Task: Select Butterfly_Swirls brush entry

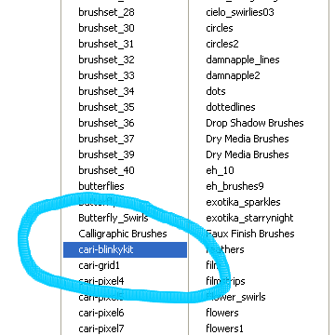Action: coord(114,218)
